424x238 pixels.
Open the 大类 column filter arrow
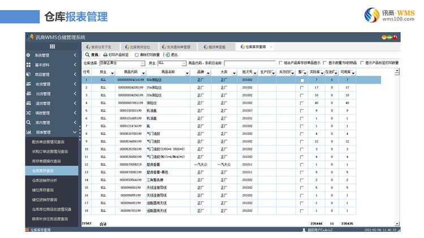tap(235, 73)
